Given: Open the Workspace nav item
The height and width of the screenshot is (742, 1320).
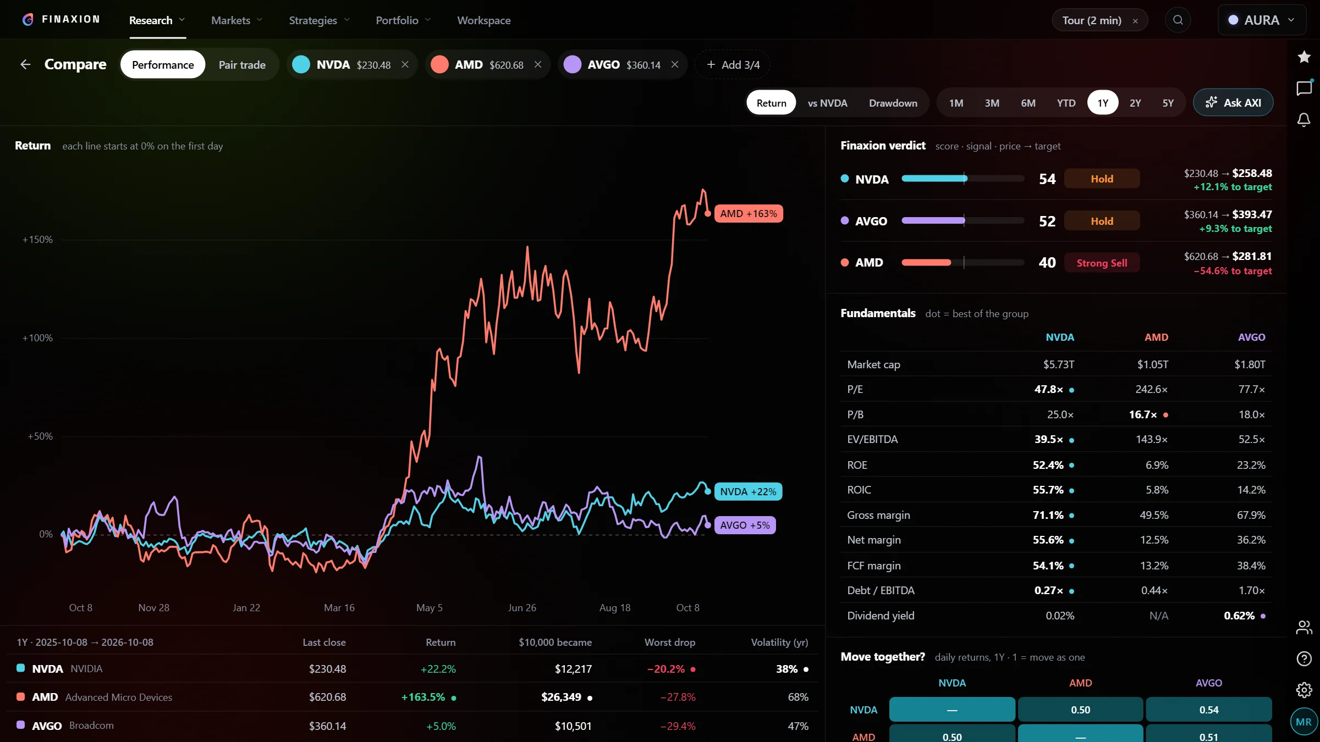Looking at the screenshot, I should (484, 20).
